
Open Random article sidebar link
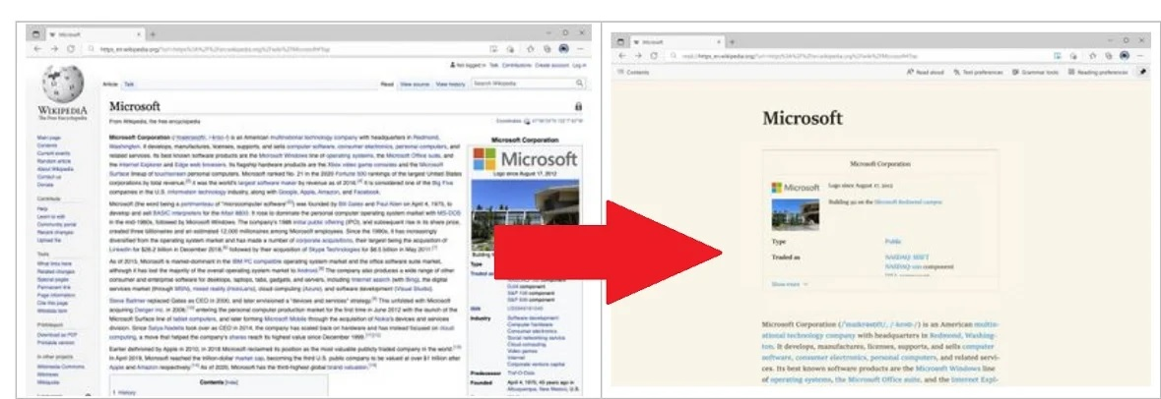[x=54, y=160]
